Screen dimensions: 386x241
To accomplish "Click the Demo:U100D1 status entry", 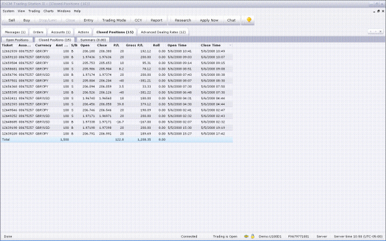I will (270, 237).
